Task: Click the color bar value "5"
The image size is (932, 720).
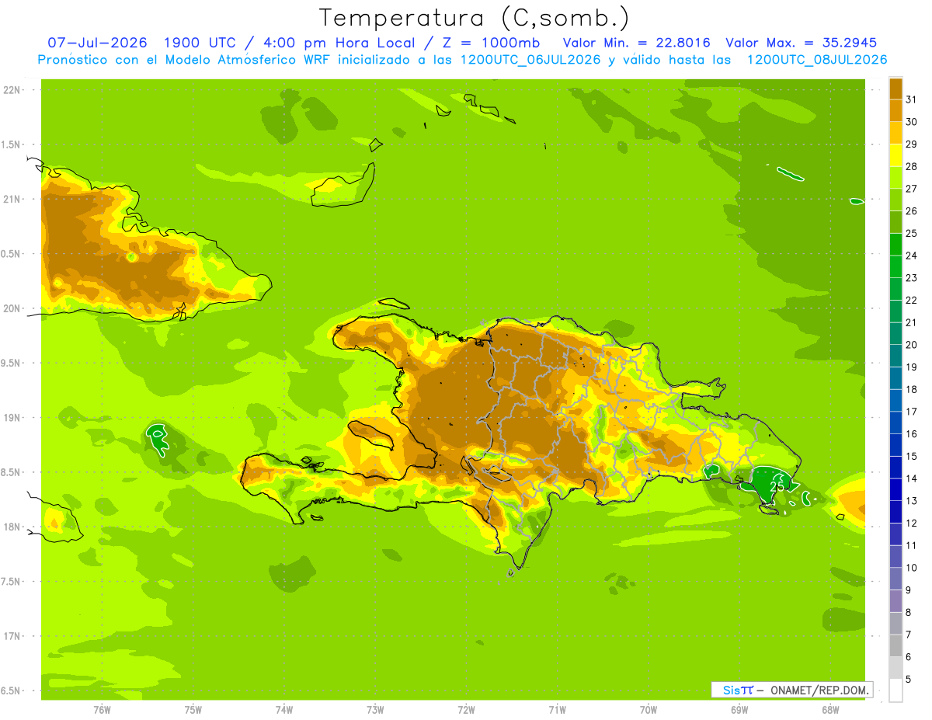Action: (x=908, y=680)
